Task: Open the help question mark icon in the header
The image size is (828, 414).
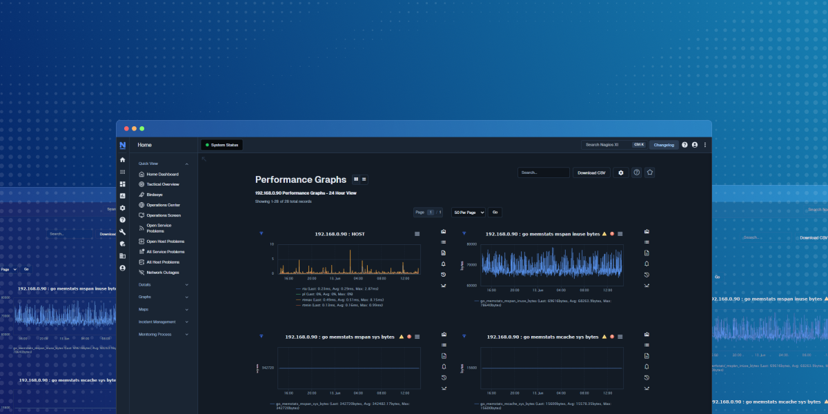Action: tap(684, 145)
